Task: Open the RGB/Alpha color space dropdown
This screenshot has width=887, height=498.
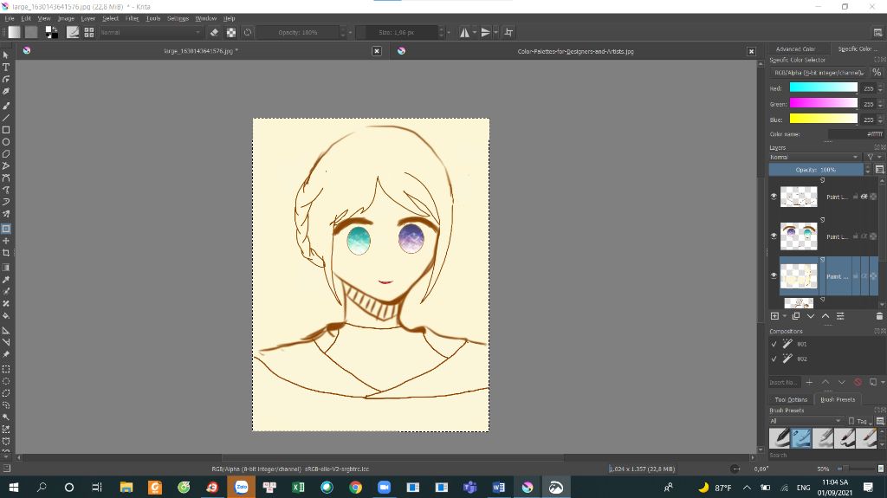Action: pos(819,73)
